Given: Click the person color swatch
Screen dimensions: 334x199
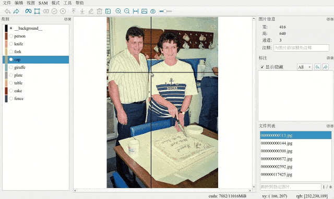Looking at the screenshot, I should [x=6, y=36].
